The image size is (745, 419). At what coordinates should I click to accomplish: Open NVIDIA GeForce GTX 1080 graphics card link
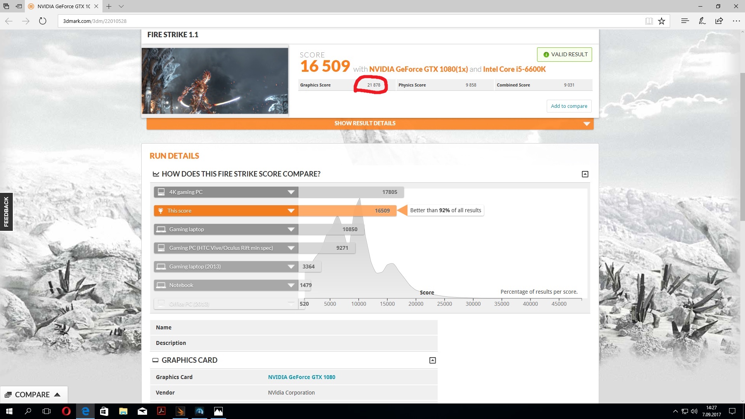click(x=301, y=377)
